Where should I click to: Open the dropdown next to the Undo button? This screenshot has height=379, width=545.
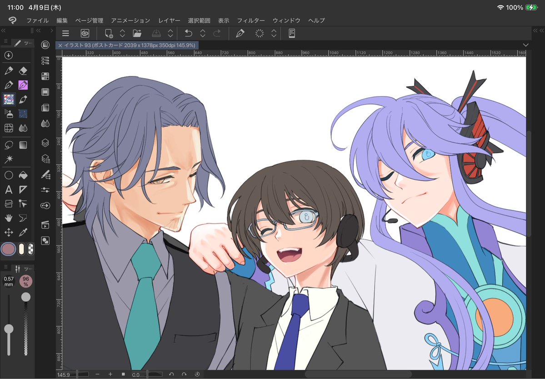[x=202, y=33]
